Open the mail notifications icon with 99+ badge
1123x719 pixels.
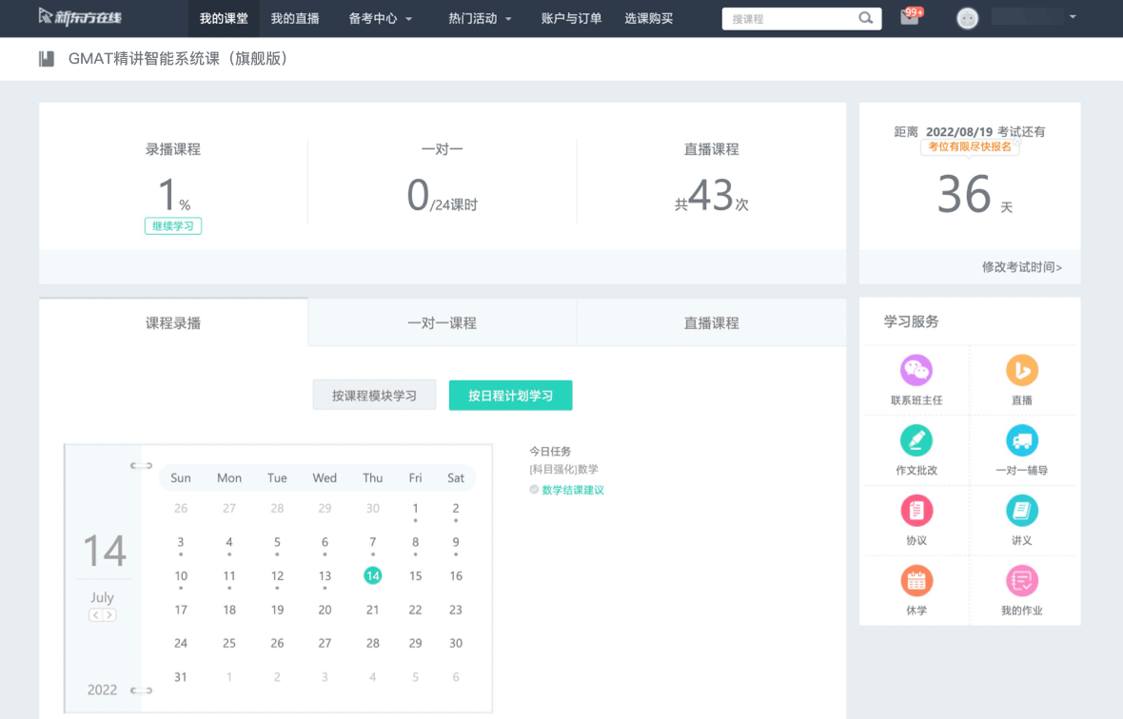click(910, 17)
